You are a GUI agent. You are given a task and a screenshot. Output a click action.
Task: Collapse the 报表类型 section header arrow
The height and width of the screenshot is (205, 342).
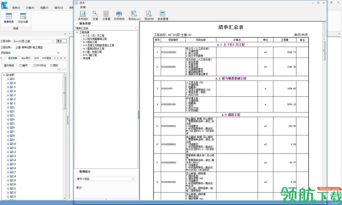point(77,24)
